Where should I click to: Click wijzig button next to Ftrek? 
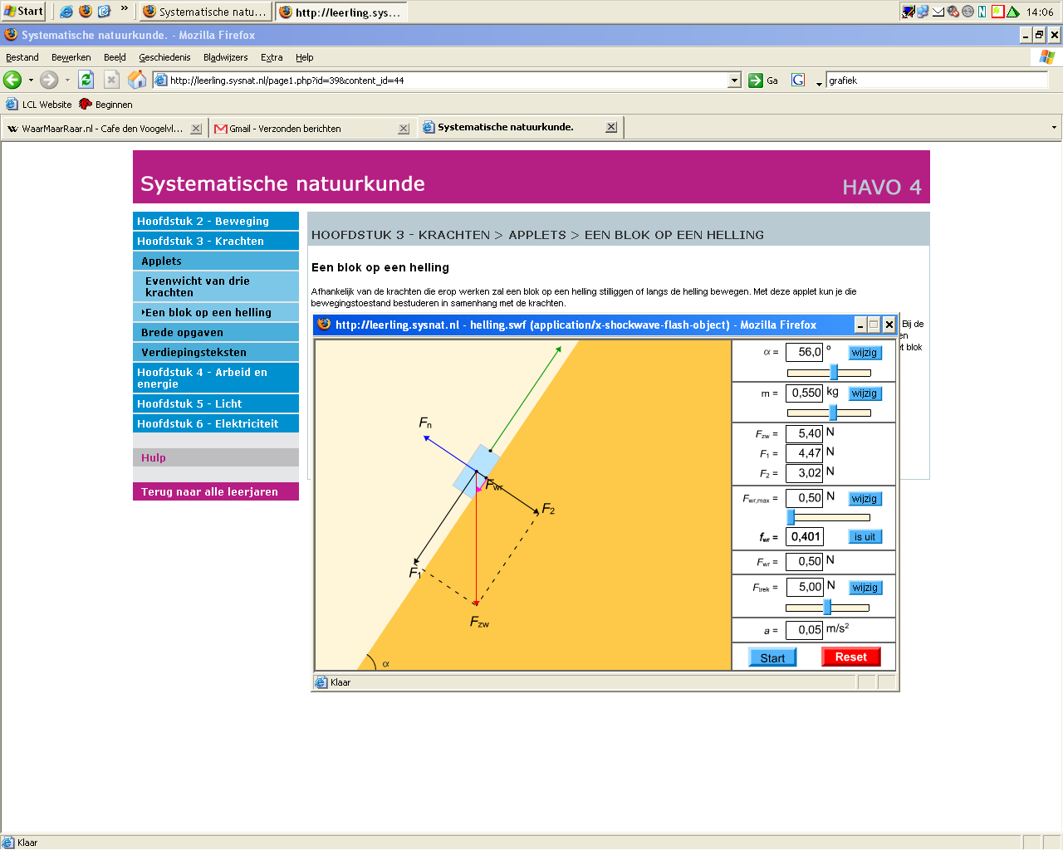[865, 588]
